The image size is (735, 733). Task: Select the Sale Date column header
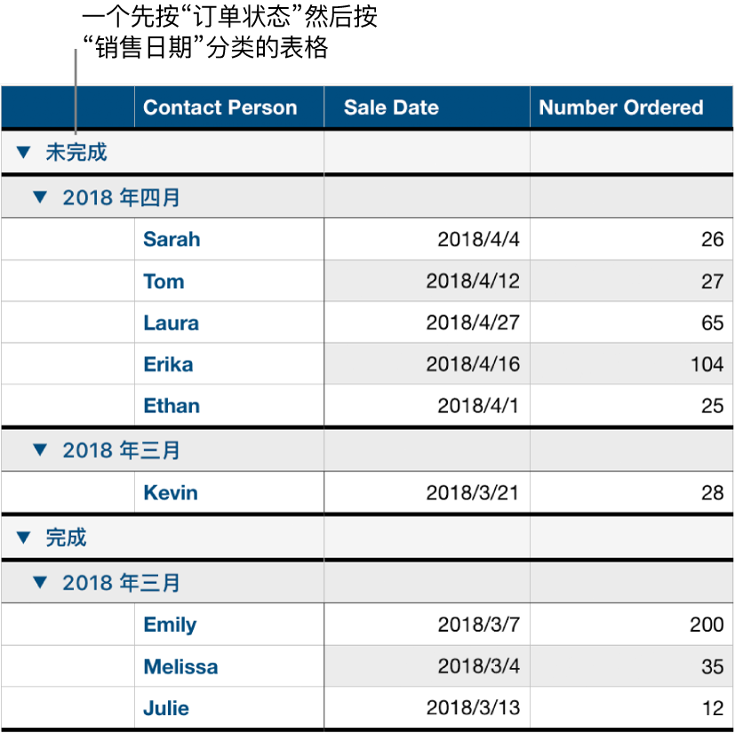click(x=391, y=108)
